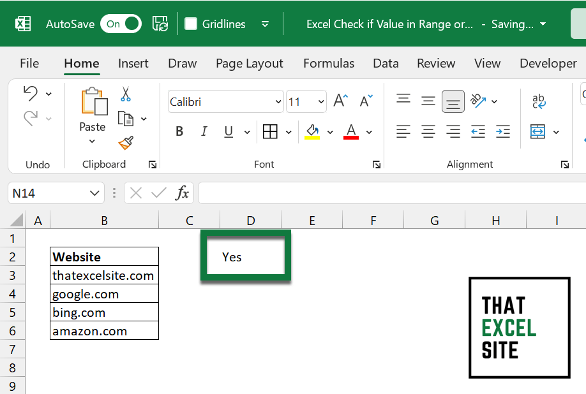
Task: Increase the font size
Action: 339,99
